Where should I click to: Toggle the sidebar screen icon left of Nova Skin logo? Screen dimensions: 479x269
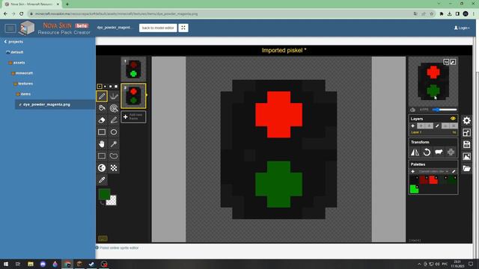point(10,28)
